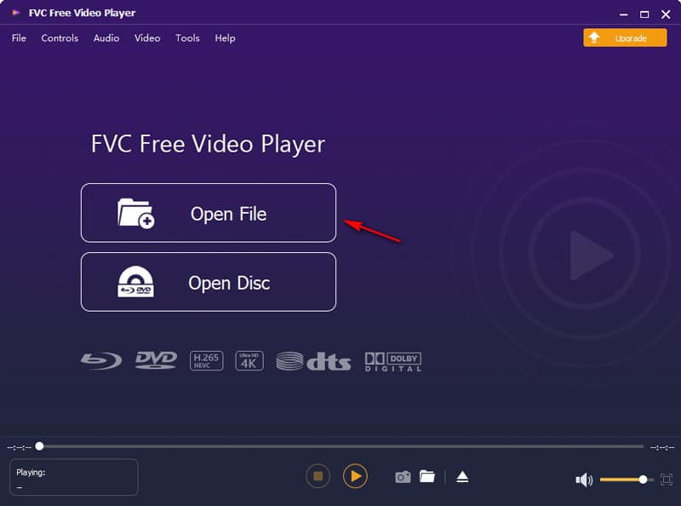The height and width of the screenshot is (506, 681).
Task: Open the Tools menu
Action: tap(187, 38)
